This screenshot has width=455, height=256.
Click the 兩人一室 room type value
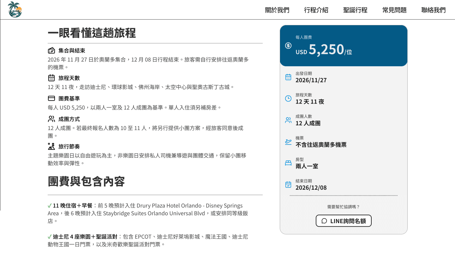[x=307, y=166]
